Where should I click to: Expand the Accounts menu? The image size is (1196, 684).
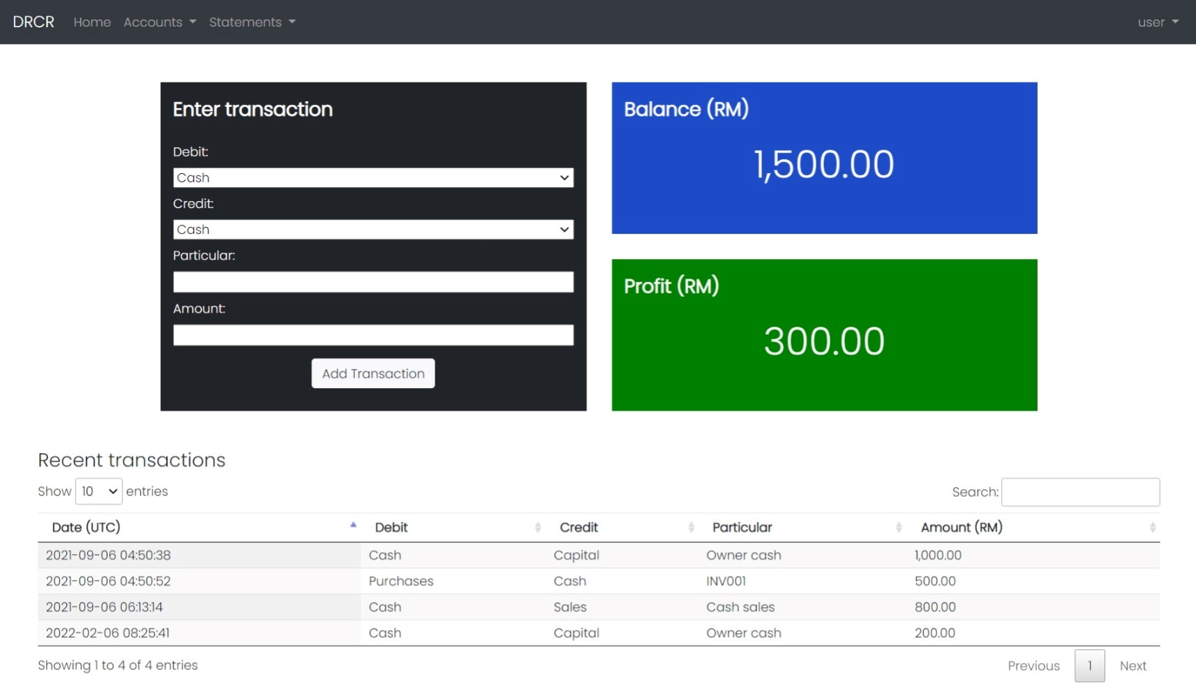(x=159, y=22)
